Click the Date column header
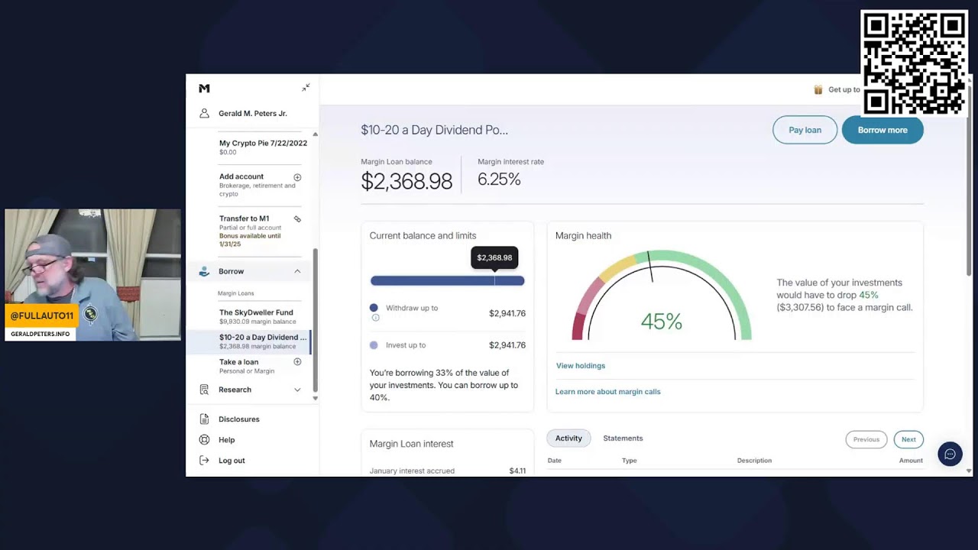Image resolution: width=978 pixels, height=550 pixels. point(555,461)
